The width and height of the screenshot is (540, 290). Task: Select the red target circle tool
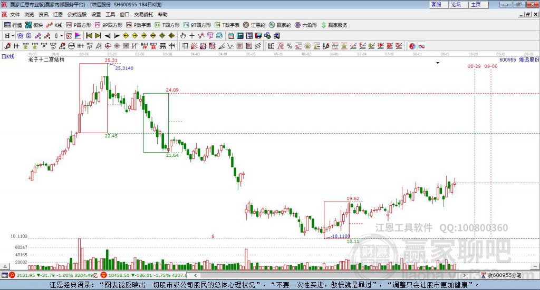click(108, 46)
